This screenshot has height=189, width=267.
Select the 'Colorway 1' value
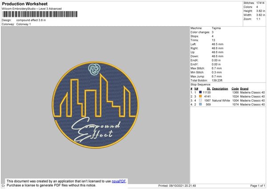pos(24,24)
